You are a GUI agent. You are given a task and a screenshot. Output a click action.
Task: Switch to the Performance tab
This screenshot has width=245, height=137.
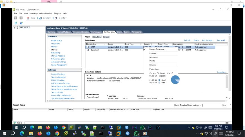pos(96,32)
